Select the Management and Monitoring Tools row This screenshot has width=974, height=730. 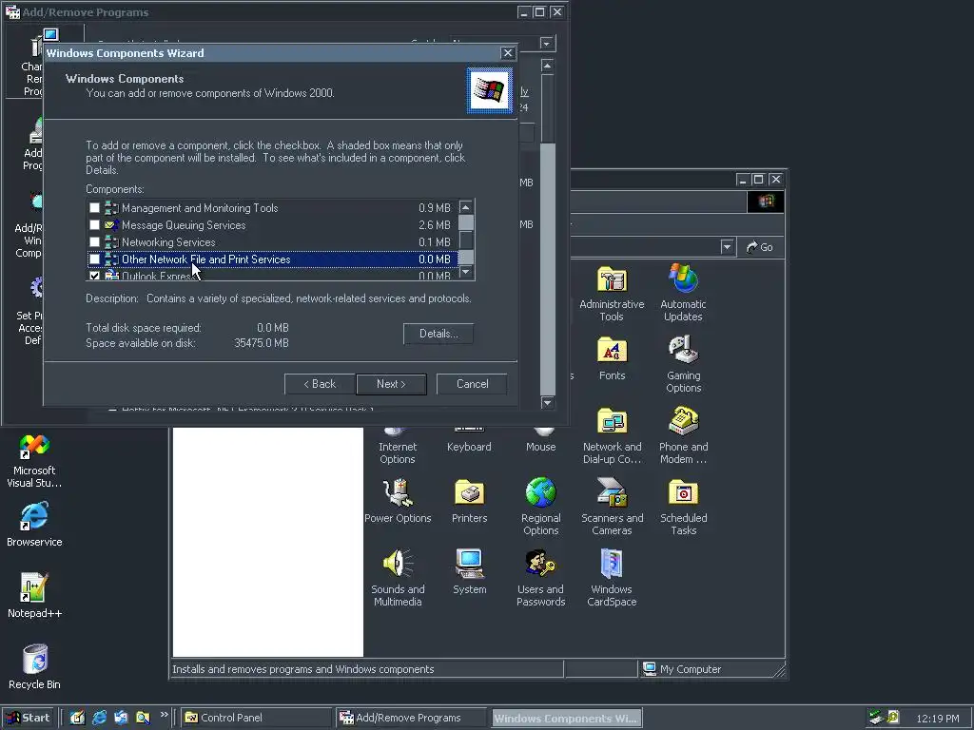click(x=272, y=208)
